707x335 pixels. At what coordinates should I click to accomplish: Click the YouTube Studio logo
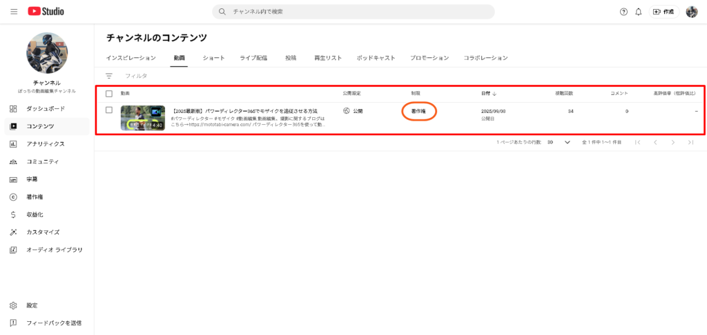[46, 12]
